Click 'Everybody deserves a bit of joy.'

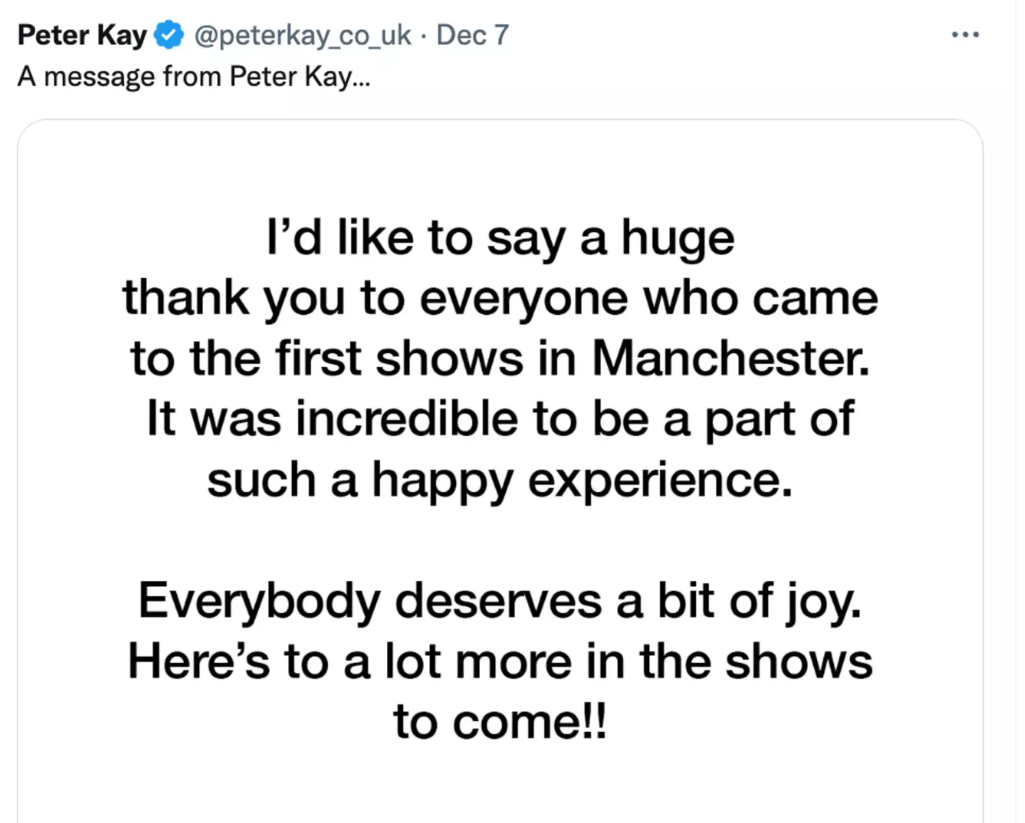(499, 601)
